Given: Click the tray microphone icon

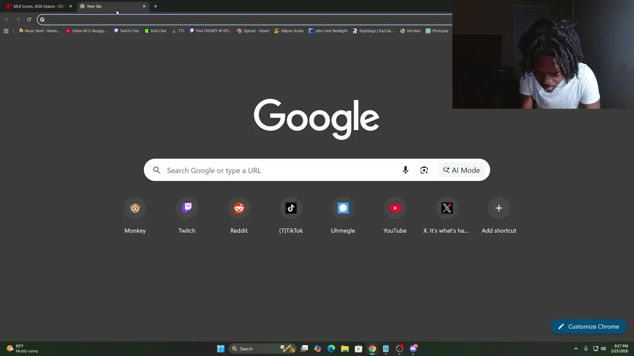Looking at the screenshot, I should 586,349.
